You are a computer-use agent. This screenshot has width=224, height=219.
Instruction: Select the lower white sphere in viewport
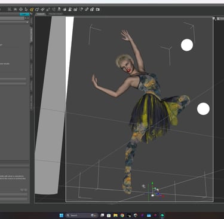203,109
